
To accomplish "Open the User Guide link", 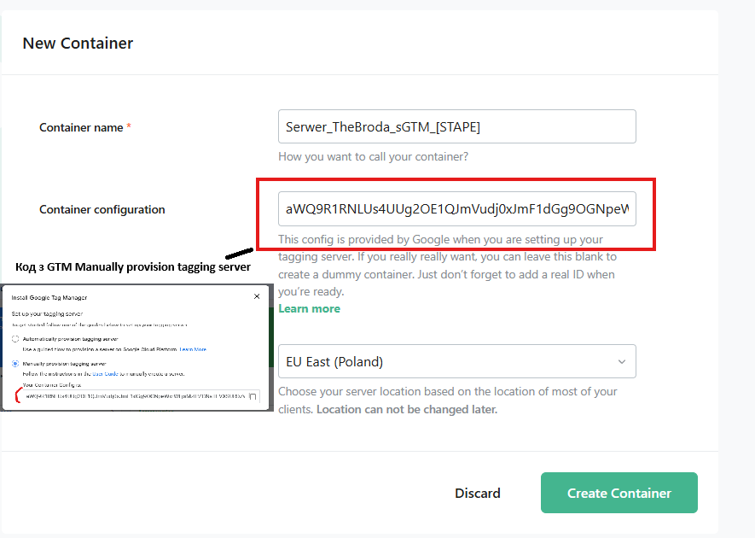I will pyautogui.click(x=105, y=374).
